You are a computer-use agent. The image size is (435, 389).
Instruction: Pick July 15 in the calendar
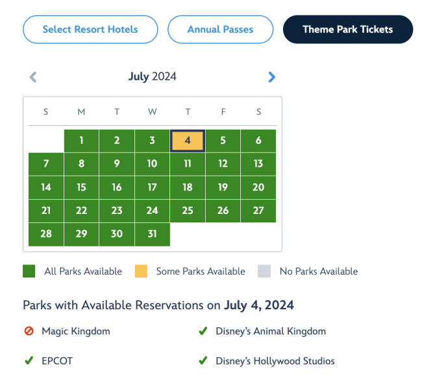pos(81,187)
